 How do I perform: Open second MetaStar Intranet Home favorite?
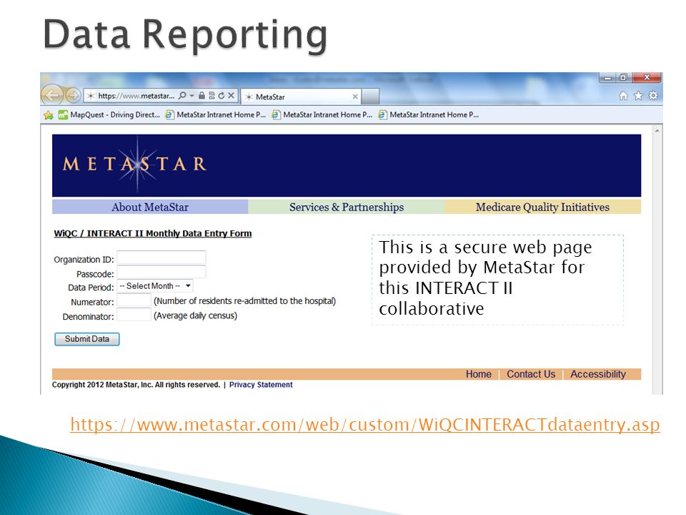coord(322,114)
